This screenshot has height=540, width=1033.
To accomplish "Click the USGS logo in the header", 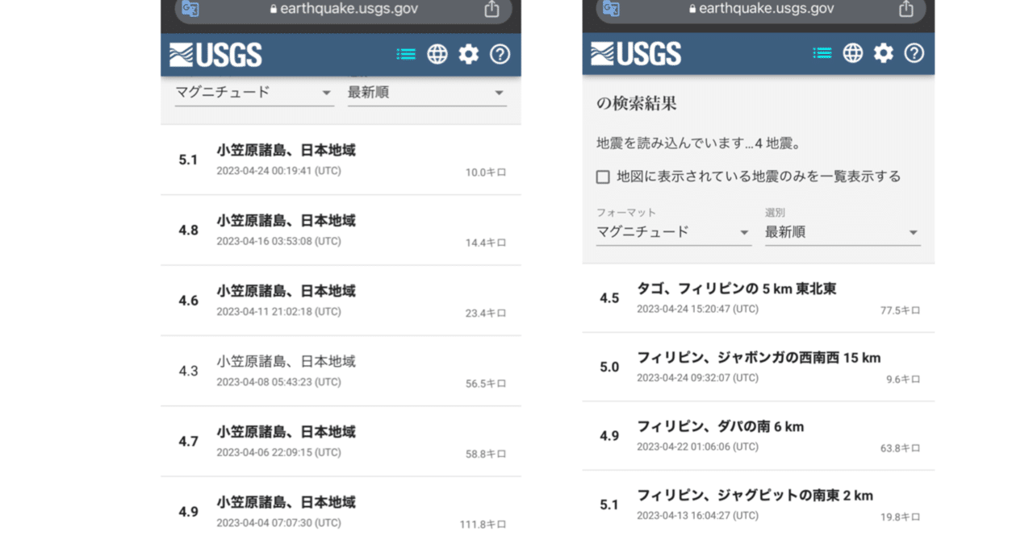I will click(x=215, y=54).
